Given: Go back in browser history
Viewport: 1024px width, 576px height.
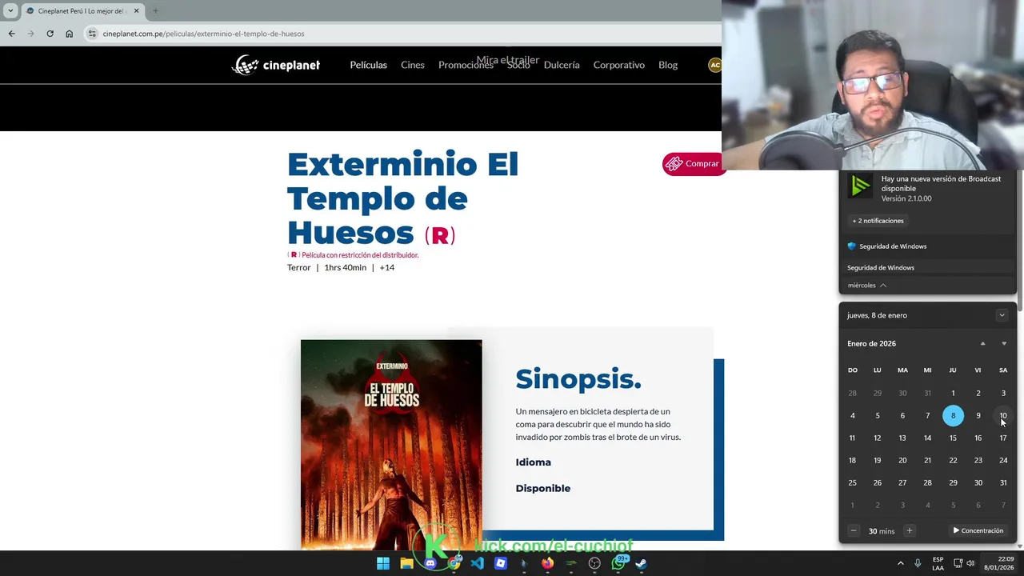Looking at the screenshot, I should 11,34.
